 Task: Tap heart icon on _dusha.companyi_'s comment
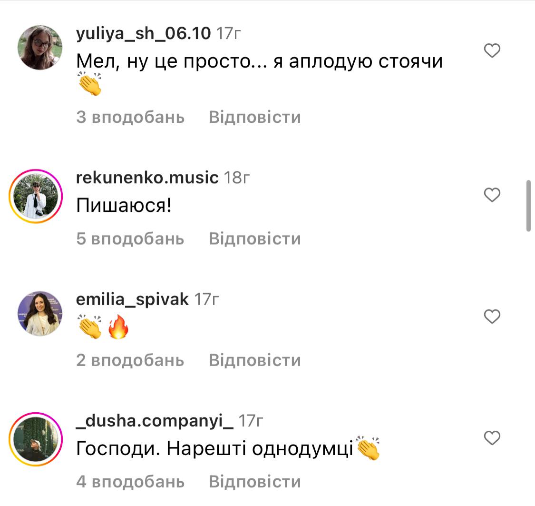[x=492, y=438]
